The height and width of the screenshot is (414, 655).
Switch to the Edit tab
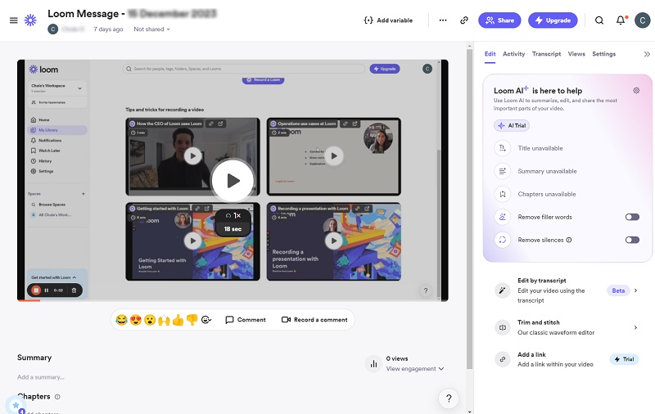490,54
